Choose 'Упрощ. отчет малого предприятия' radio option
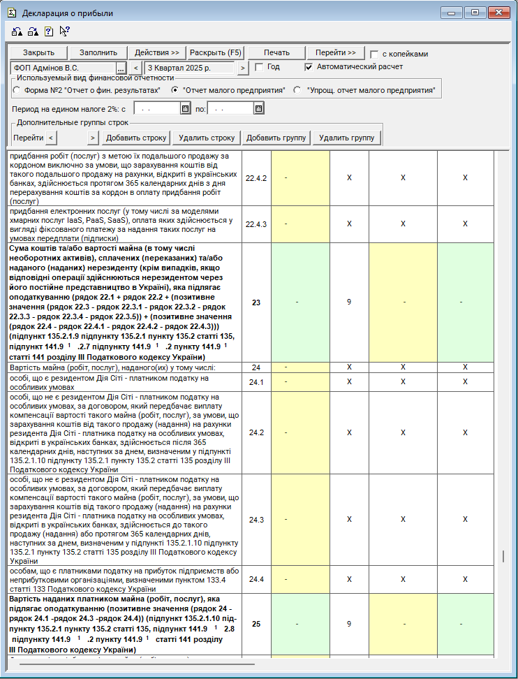Viewport: 518px width, 679px height. click(x=297, y=90)
